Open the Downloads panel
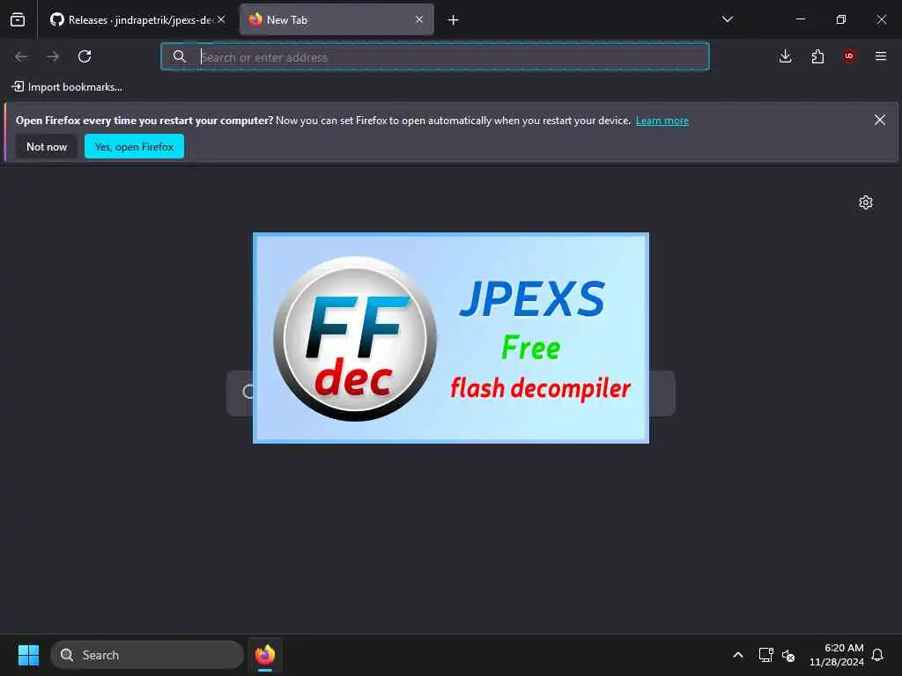Screen dimensions: 902x676 (x=785, y=56)
